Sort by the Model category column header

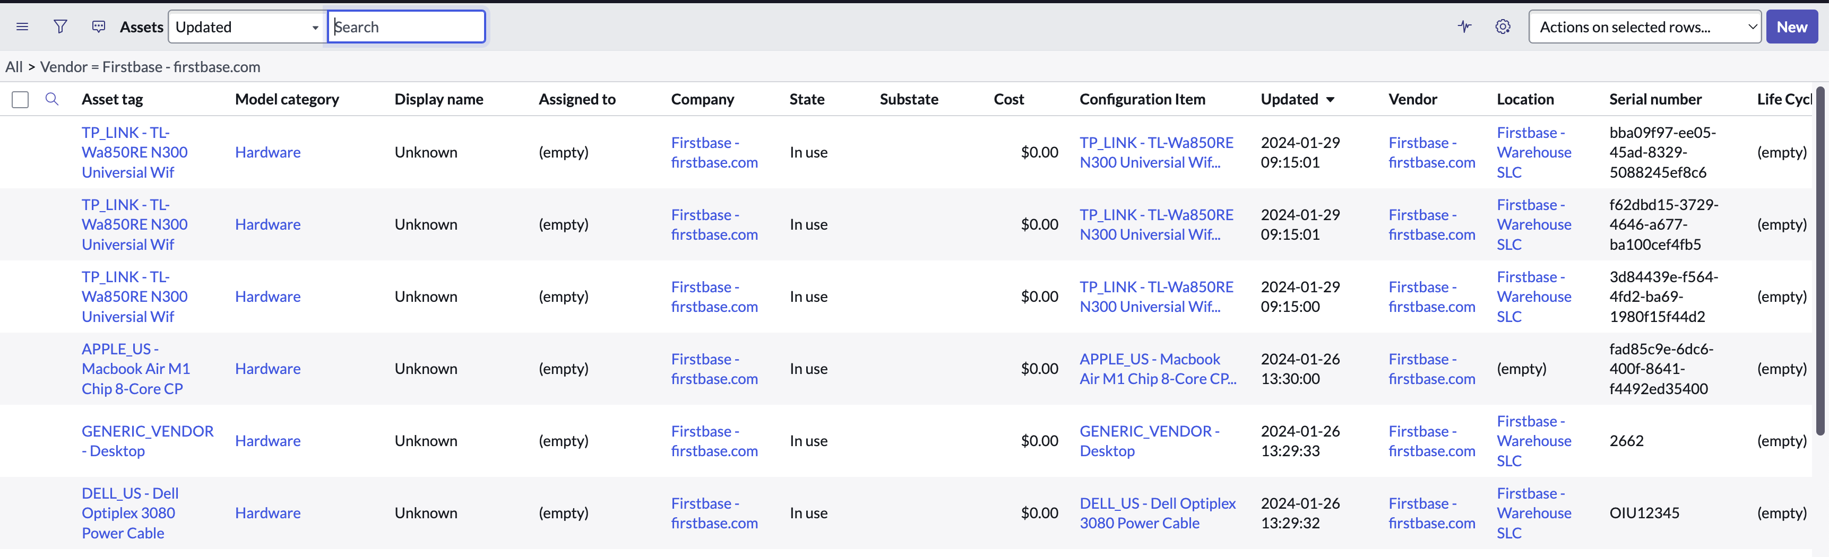[287, 99]
